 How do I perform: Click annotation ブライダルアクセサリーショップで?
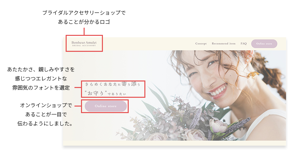84,13
